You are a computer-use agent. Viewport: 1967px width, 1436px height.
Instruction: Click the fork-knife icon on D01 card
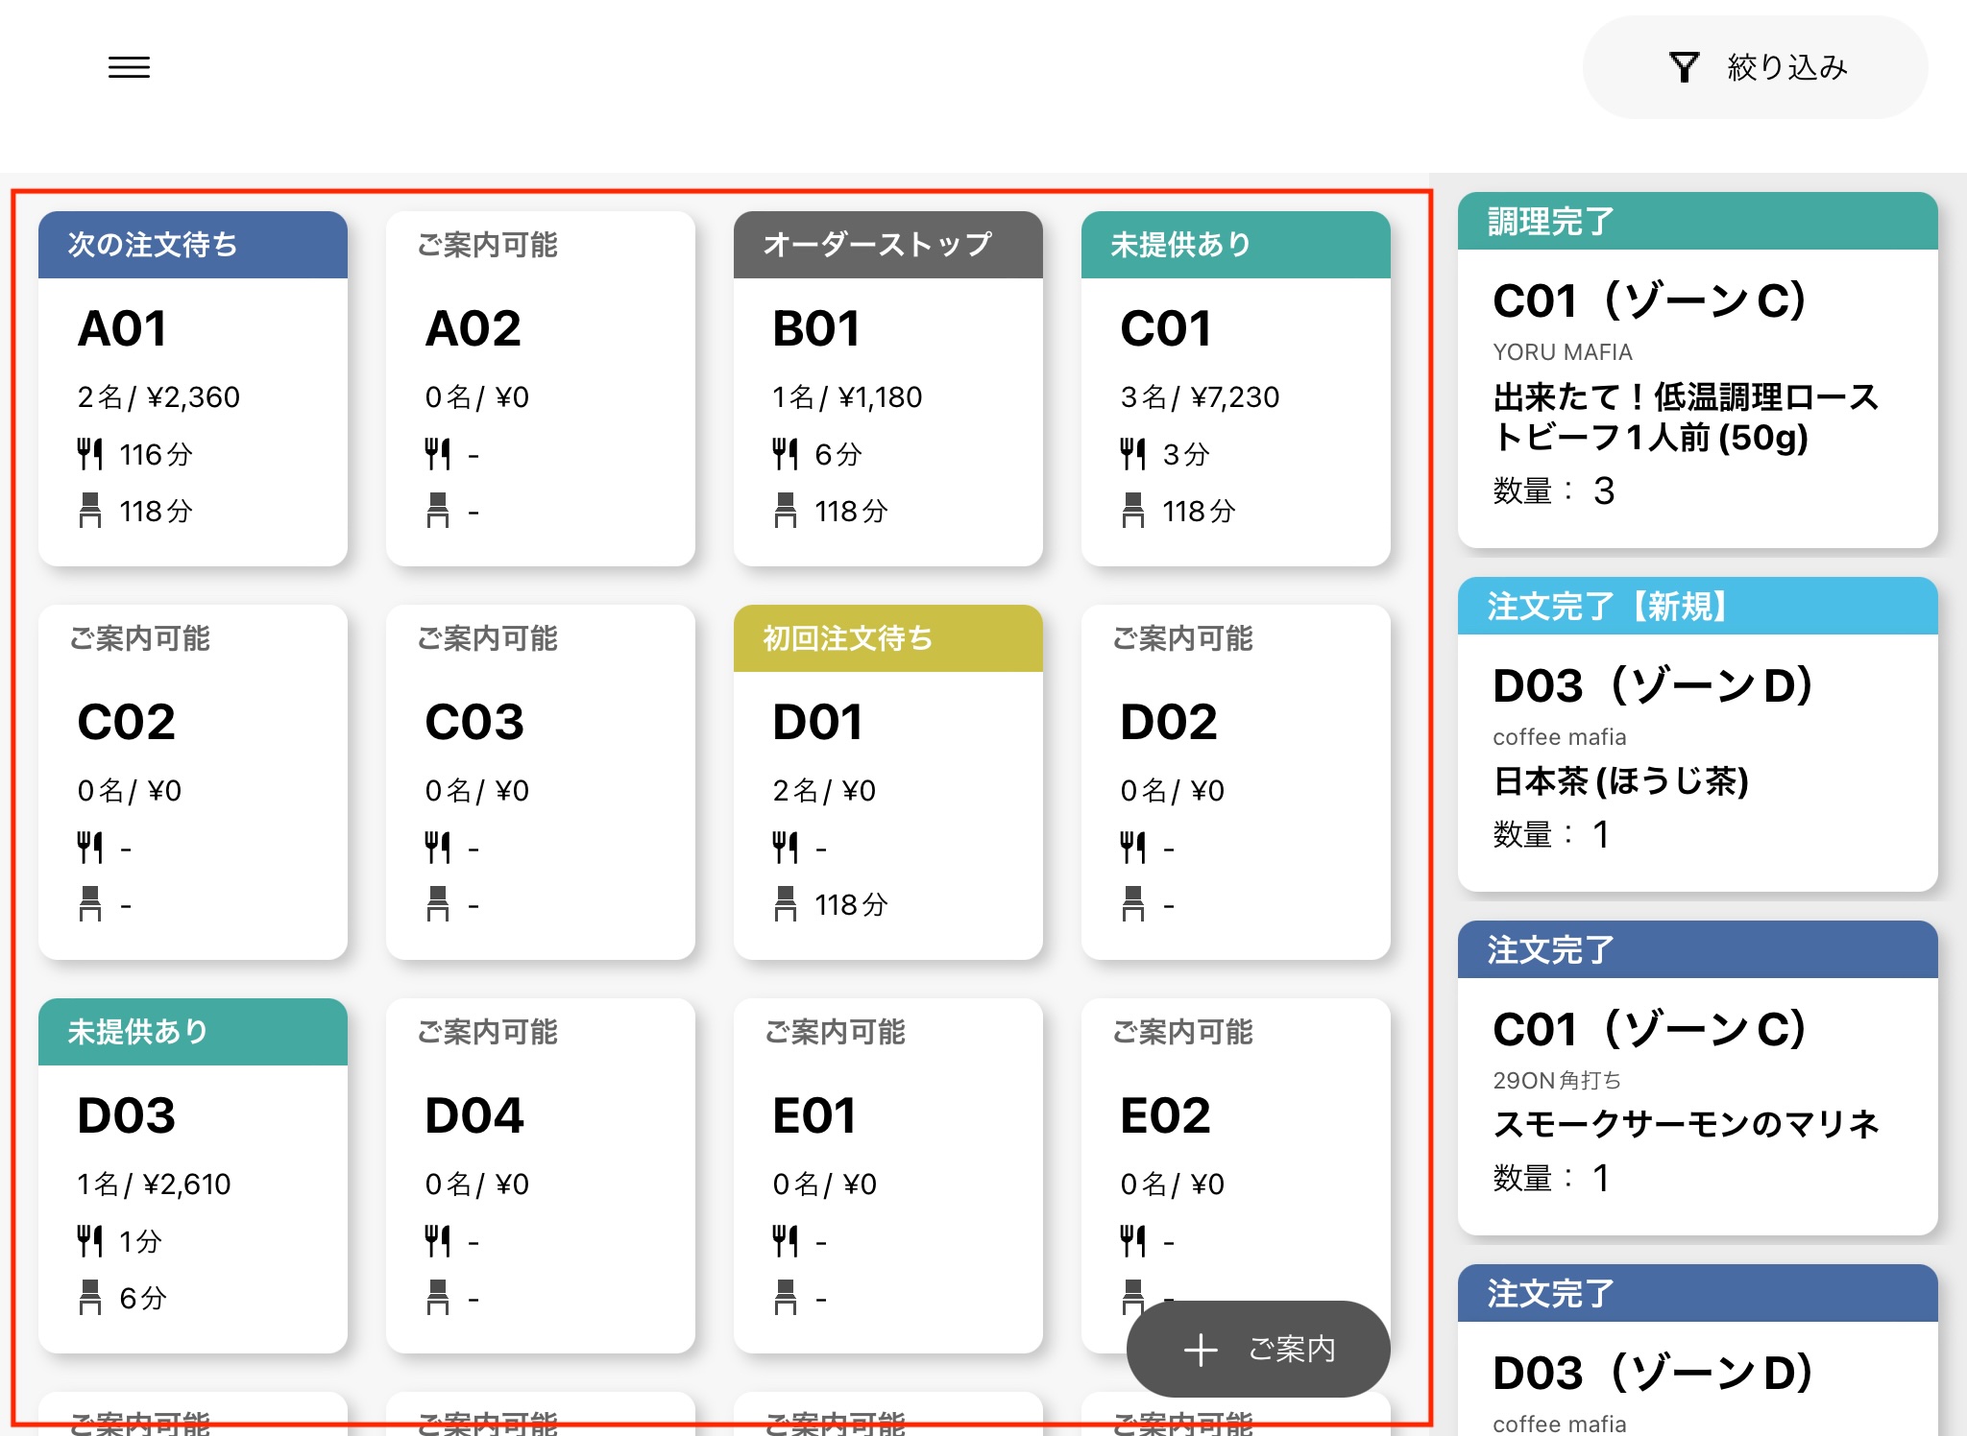pos(786,848)
